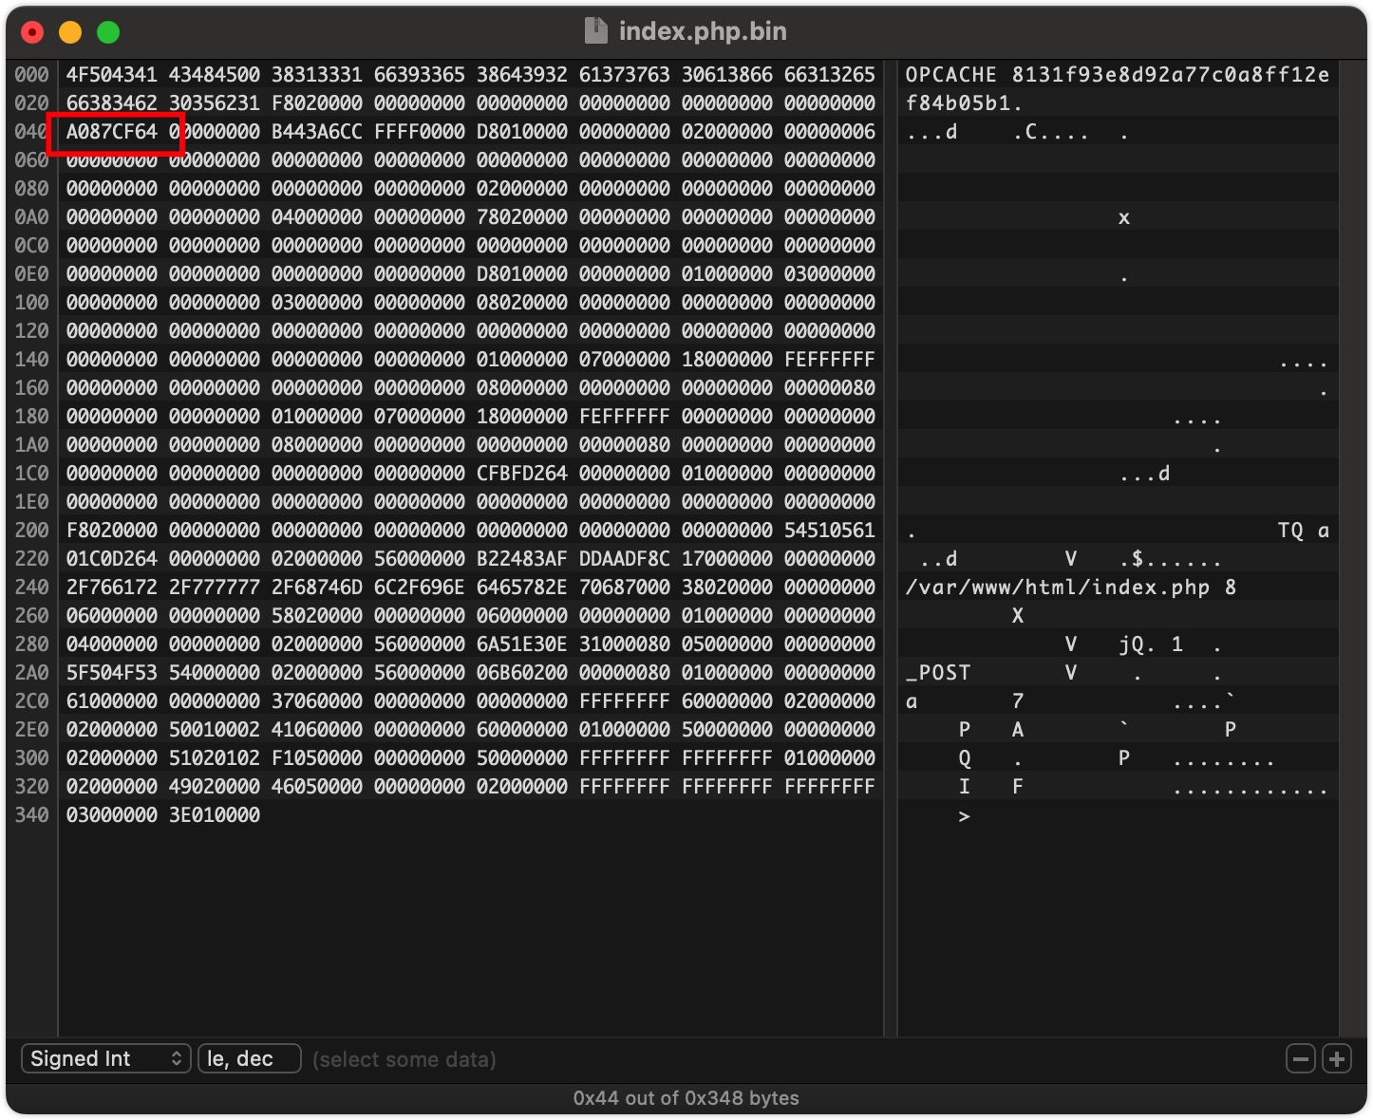
Task: Click the index.php.bin window title text
Action: pos(703,31)
